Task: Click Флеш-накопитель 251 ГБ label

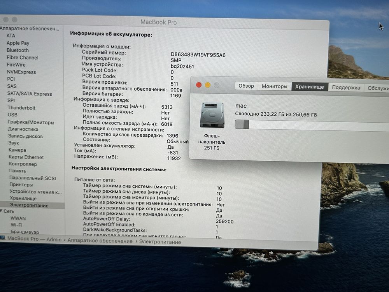Action: 212,142
